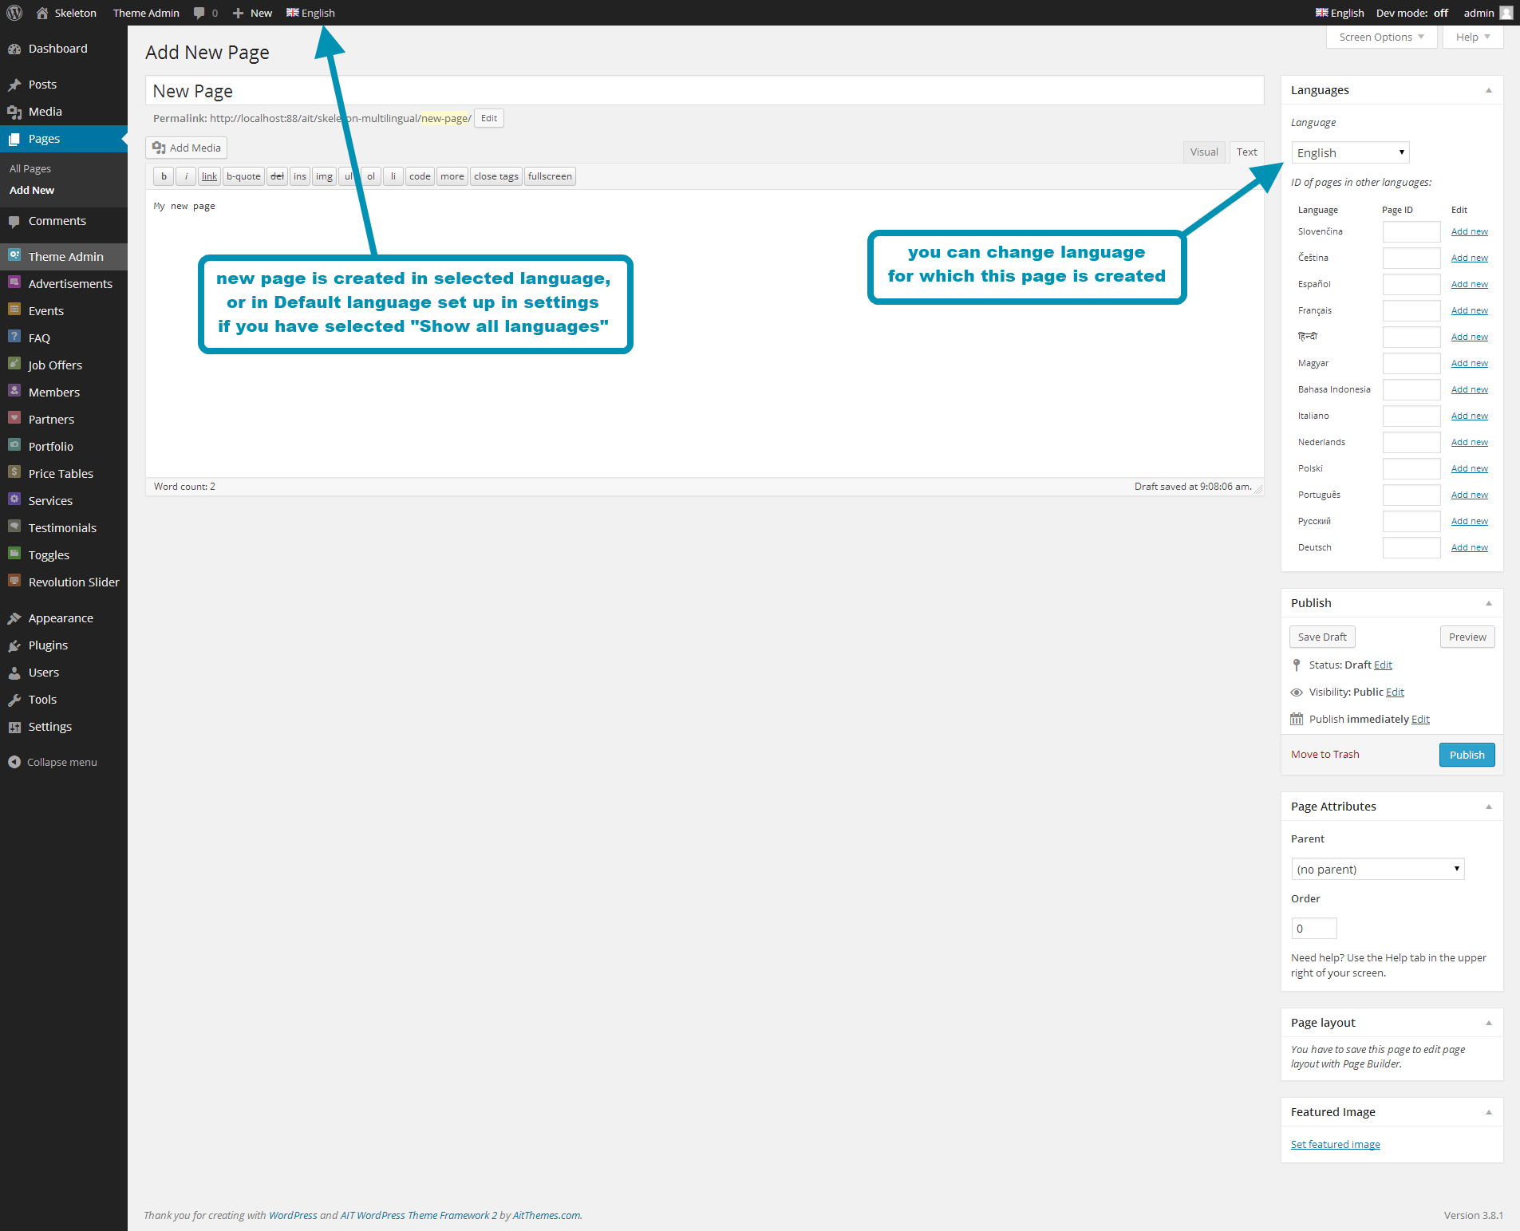Toggle Dev mode off in admin bar
Viewport: 1520px width, 1231px height.
point(1411,13)
